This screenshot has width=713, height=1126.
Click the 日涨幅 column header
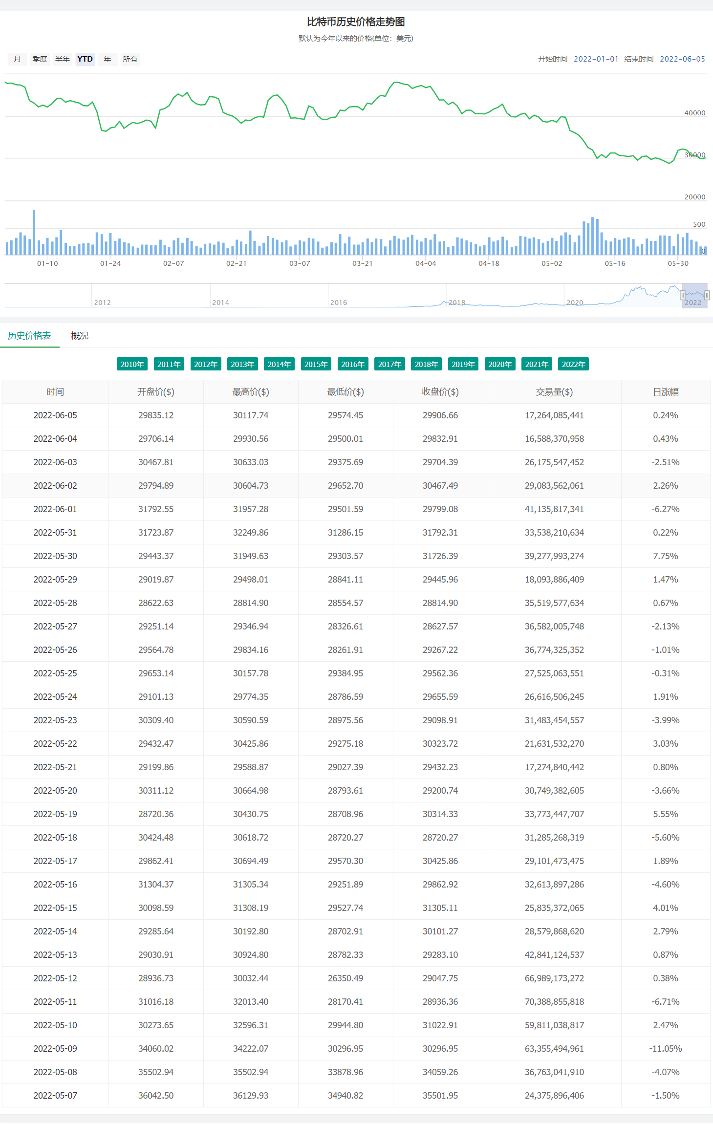[x=666, y=392]
